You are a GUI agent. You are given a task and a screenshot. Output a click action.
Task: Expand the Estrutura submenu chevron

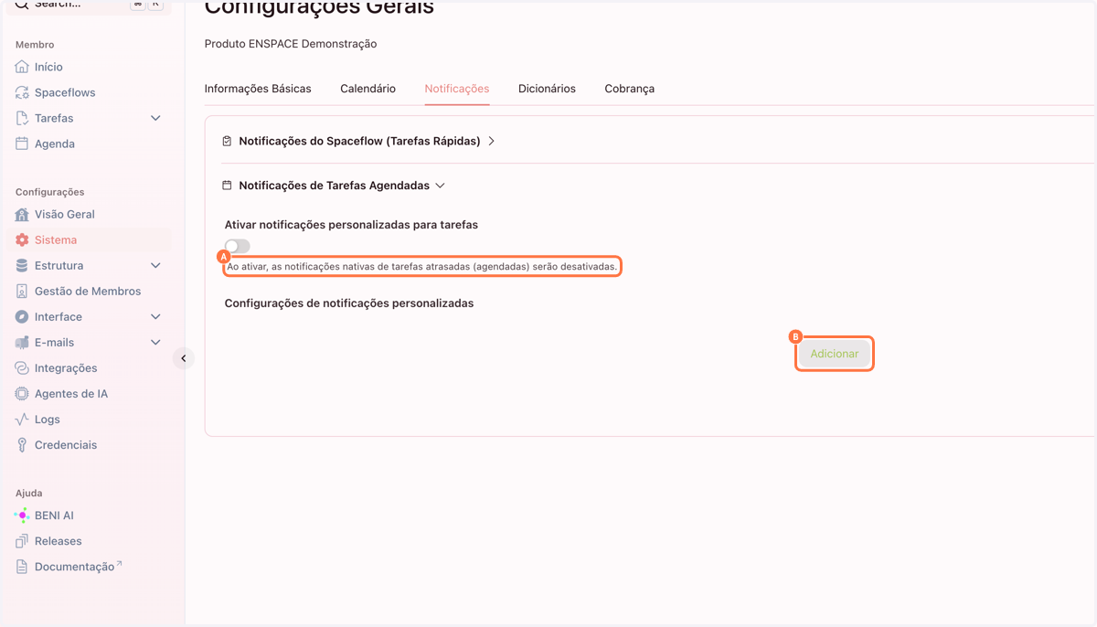click(x=155, y=265)
